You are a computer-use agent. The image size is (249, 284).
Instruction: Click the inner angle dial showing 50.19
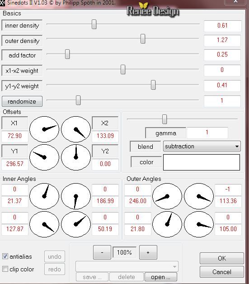click(x=76, y=224)
